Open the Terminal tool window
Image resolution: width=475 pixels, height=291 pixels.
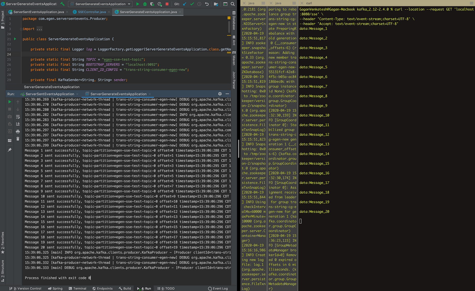coord(78,288)
